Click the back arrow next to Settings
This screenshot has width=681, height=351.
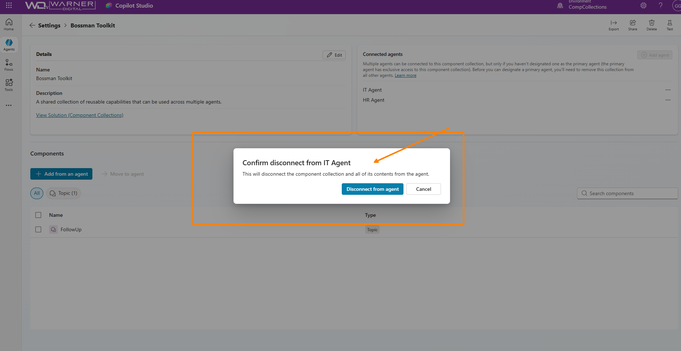coord(32,25)
